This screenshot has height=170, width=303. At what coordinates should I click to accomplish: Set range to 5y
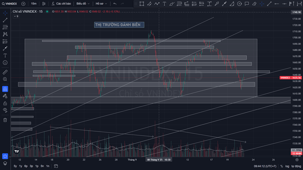click(x=15, y=166)
